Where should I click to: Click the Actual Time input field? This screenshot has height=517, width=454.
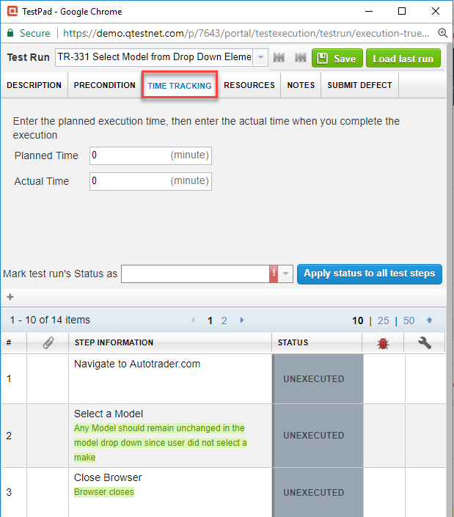[x=150, y=181]
